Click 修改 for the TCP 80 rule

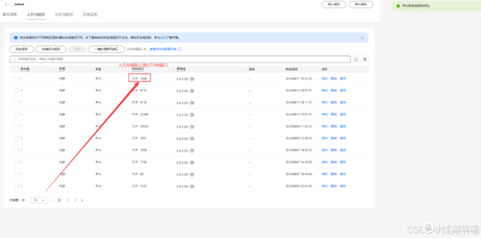[325, 174]
